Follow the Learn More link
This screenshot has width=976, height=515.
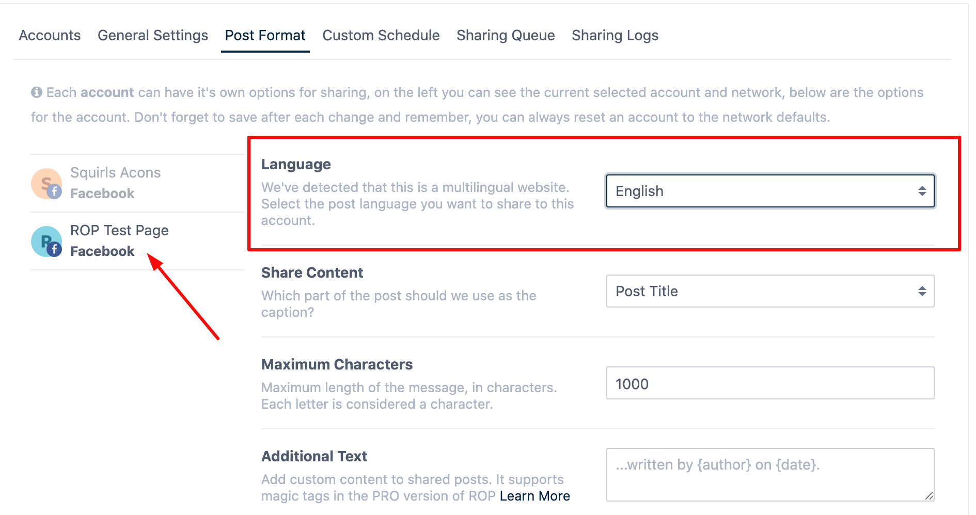534,496
